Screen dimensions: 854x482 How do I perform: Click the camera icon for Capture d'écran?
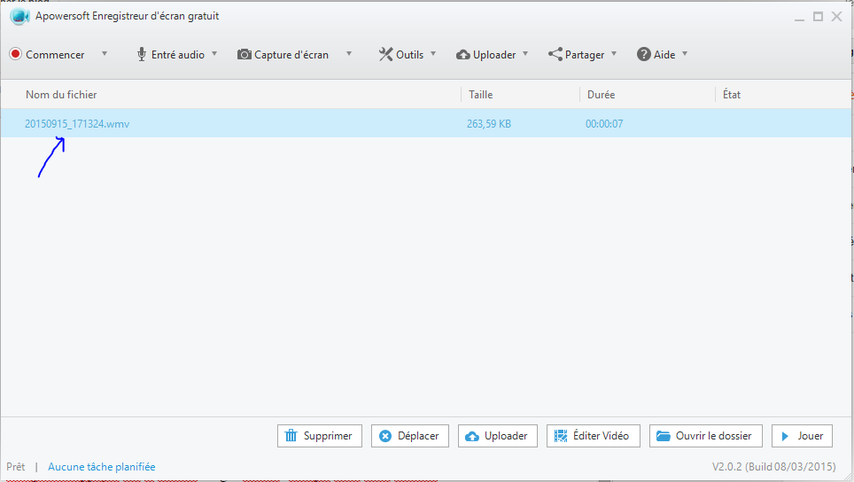(x=245, y=54)
